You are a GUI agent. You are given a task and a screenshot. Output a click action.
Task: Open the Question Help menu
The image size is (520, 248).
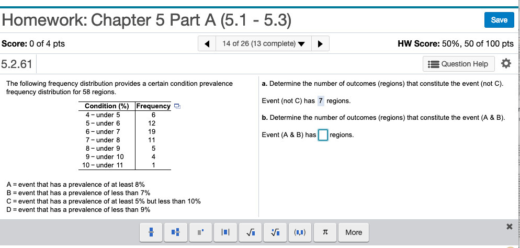pyautogui.click(x=458, y=64)
